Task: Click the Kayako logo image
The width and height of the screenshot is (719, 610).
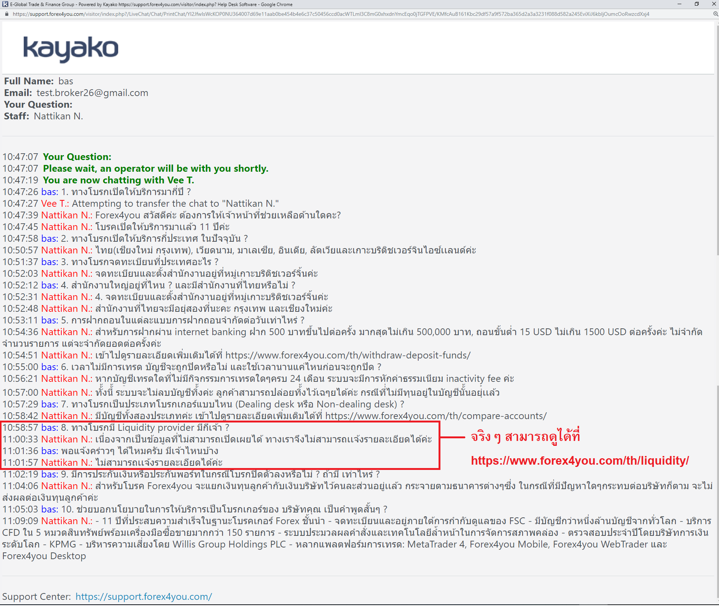Action: [x=71, y=49]
